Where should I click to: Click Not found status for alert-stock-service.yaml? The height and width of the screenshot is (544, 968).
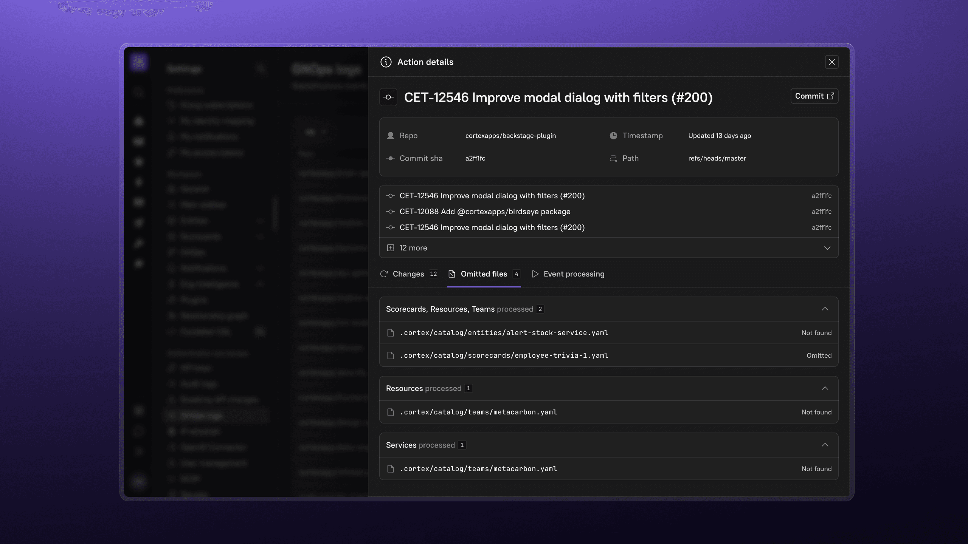[816, 333]
